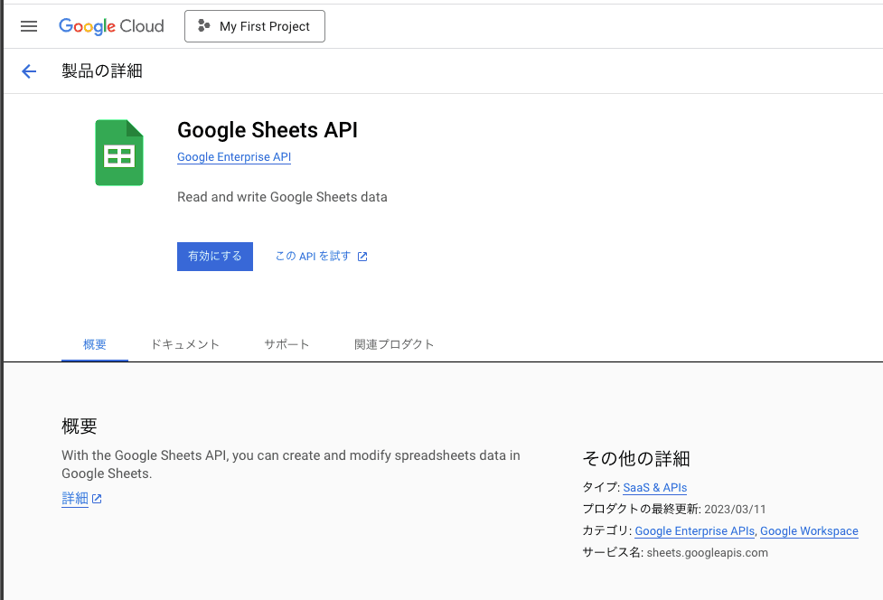This screenshot has width=883, height=600.
Task: Switch to the サポート tab
Action: (287, 344)
